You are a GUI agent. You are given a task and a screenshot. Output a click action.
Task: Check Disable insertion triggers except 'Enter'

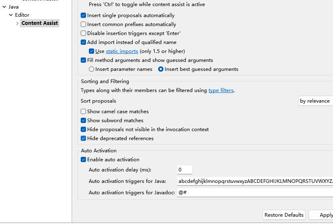(84, 33)
